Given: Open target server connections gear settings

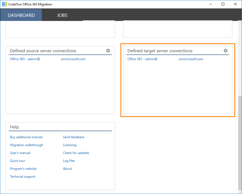Looking at the screenshot, I should 225,51.
